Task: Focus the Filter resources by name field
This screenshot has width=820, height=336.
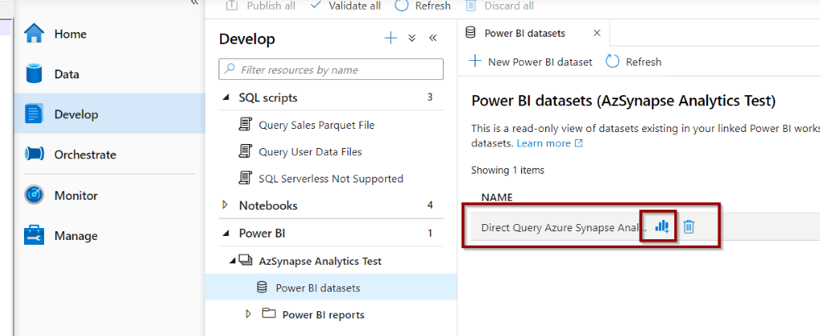Action: [331, 70]
